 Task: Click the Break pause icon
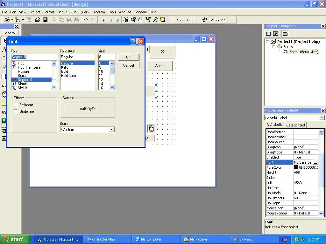tap(110, 20)
